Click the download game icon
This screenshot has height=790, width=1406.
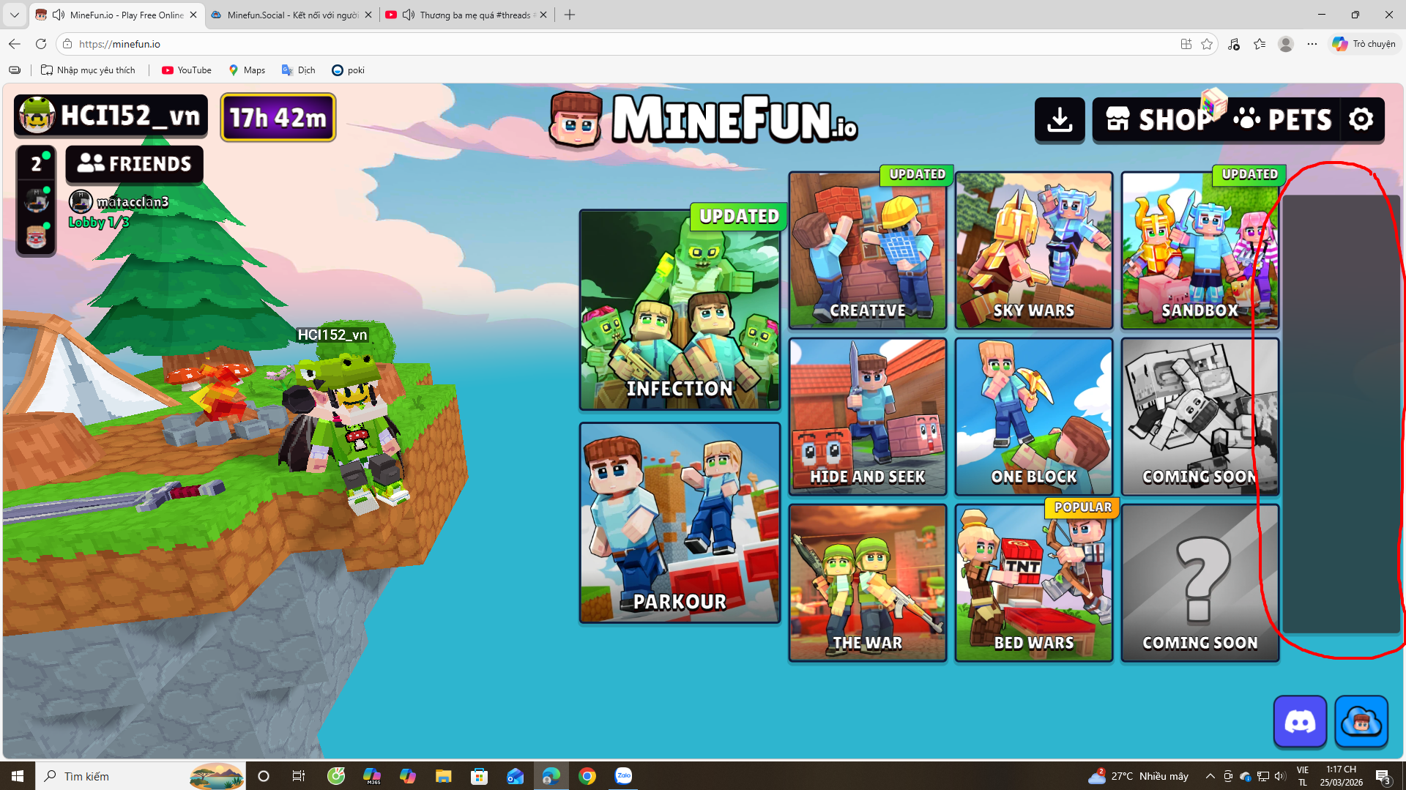coord(1059,119)
